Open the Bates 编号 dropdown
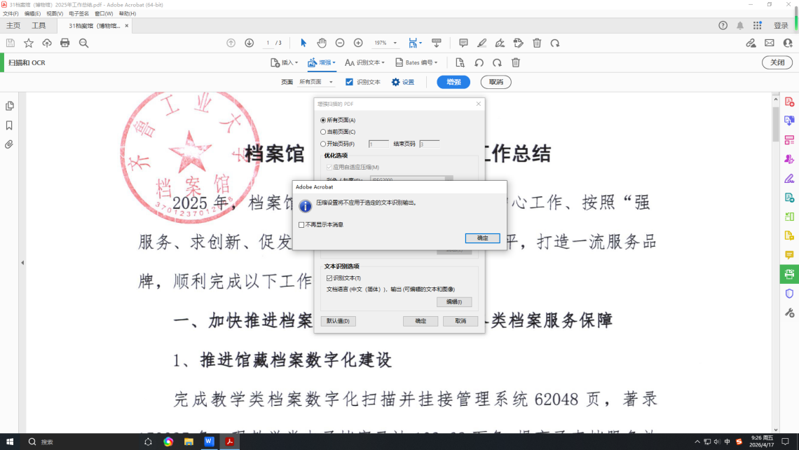The height and width of the screenshot is (450, 799). tap(416, 62)
